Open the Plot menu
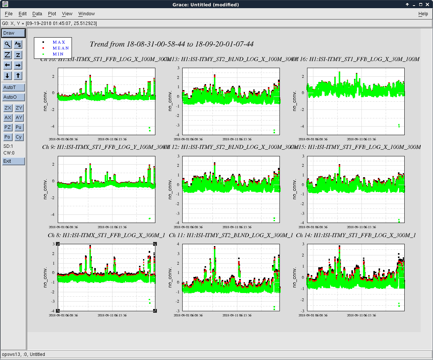433x360 pixels. pos(52,14)
